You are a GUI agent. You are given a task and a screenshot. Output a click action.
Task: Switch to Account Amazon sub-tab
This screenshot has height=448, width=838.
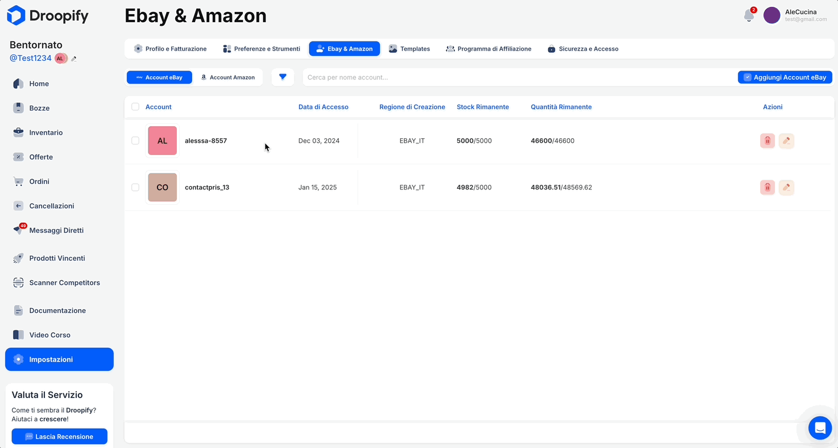coord(228,77)
